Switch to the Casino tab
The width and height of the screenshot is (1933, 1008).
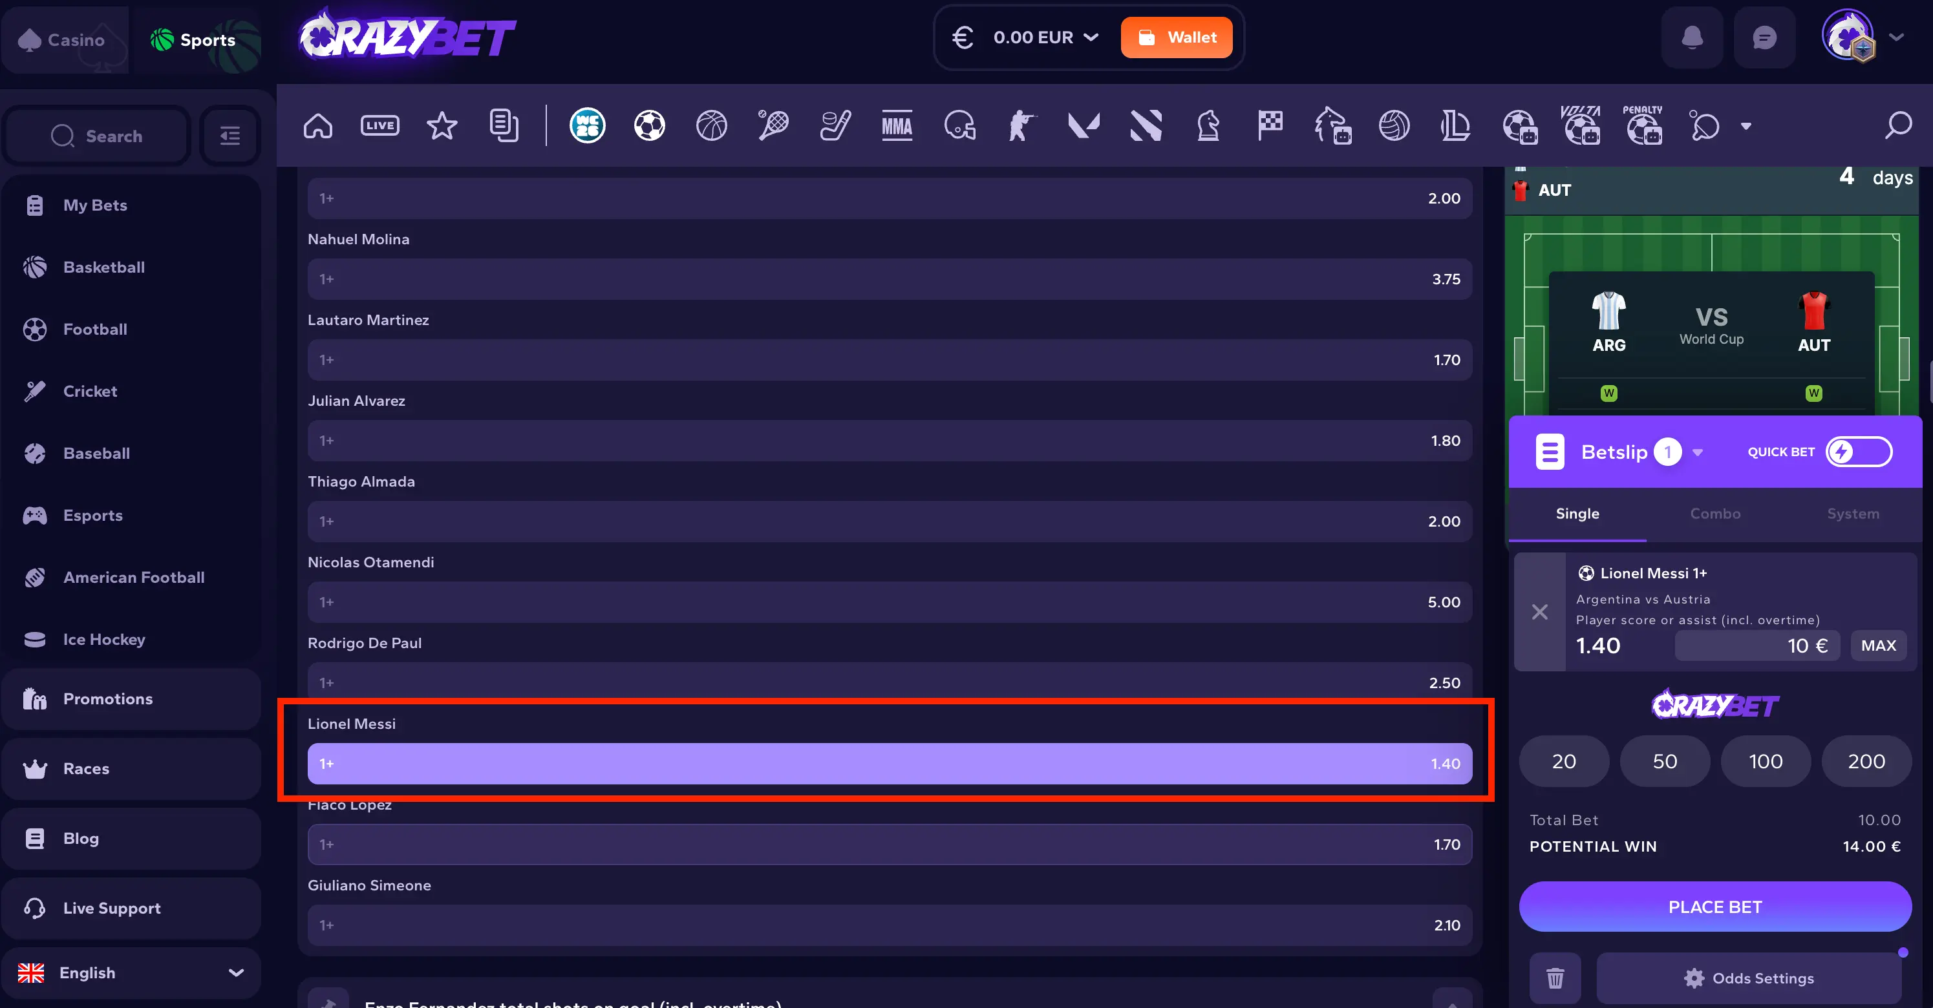65,40
